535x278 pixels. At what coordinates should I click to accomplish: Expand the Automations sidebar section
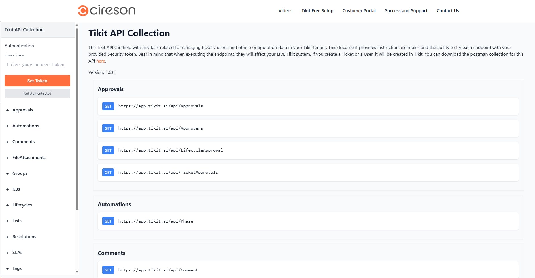tap(26, 126)
